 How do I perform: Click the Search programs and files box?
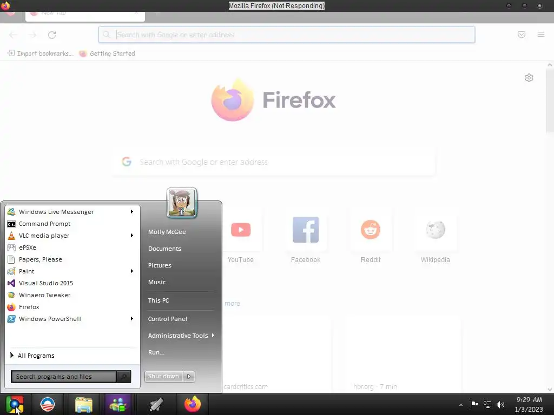(x=64, y=377)
